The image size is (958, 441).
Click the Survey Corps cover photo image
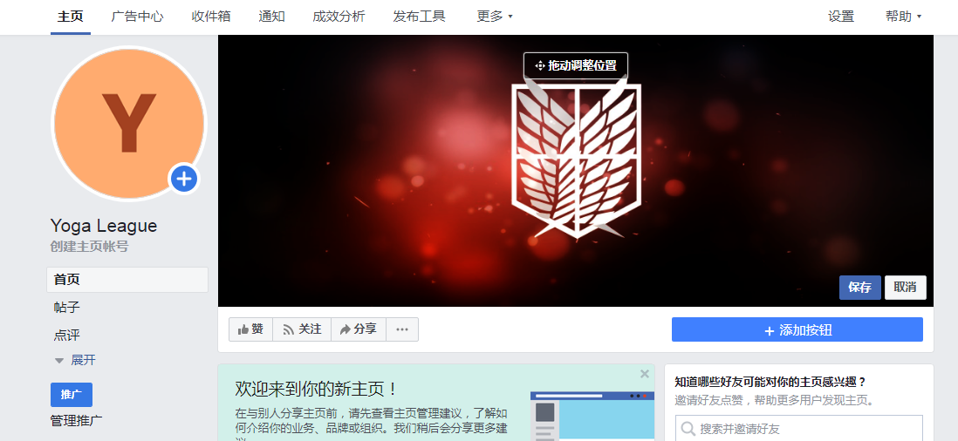click(x=576, y=171)
